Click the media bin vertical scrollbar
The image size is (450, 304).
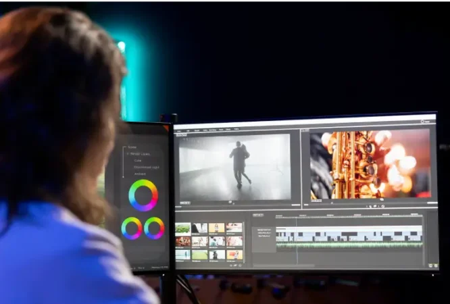(x=244, y=242)
